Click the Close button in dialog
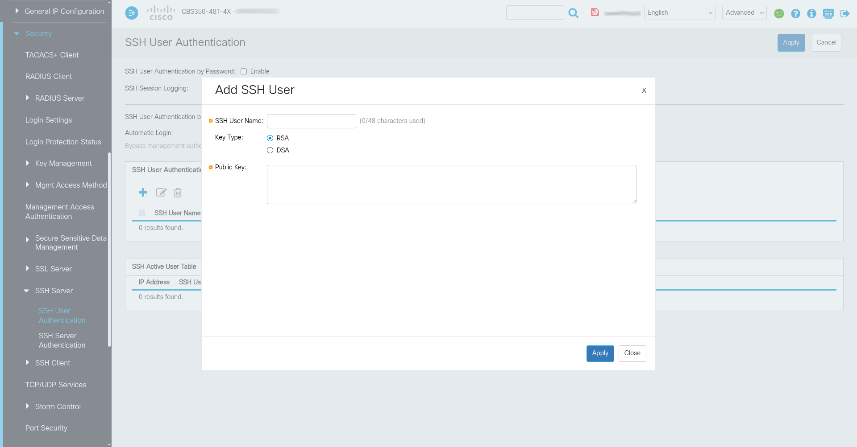This screenshot has height=447, width=857. point(632,353)
